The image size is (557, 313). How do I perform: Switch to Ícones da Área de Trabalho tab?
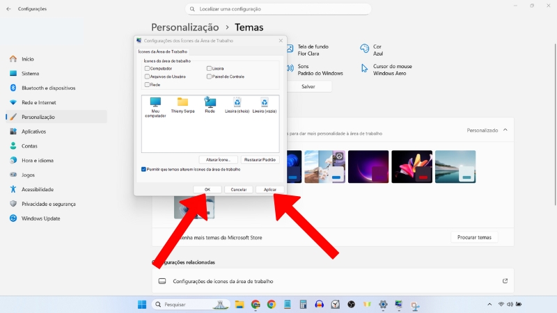point(163,51)
